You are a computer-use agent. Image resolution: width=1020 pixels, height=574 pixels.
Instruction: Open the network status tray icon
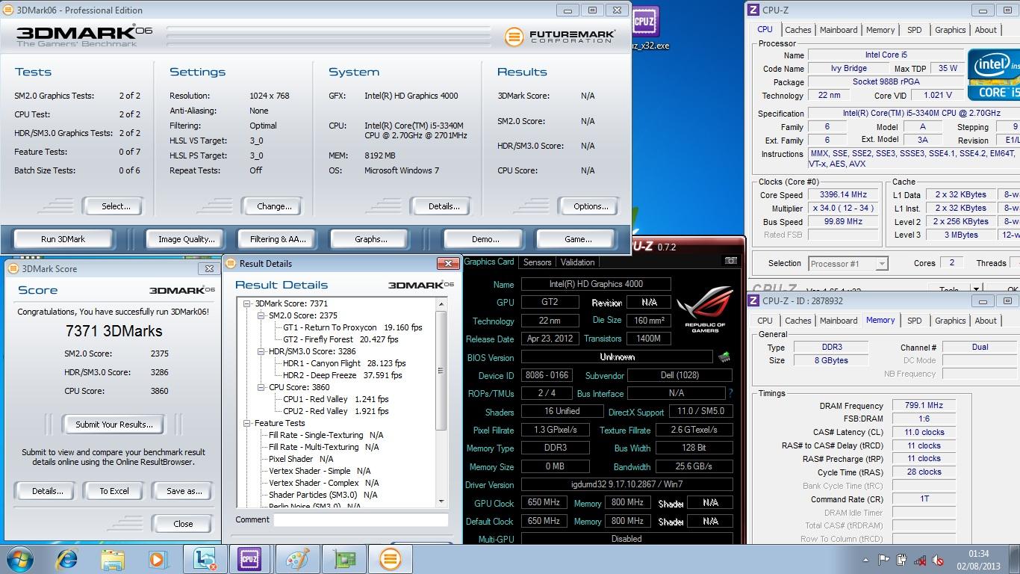coord(921,560)
